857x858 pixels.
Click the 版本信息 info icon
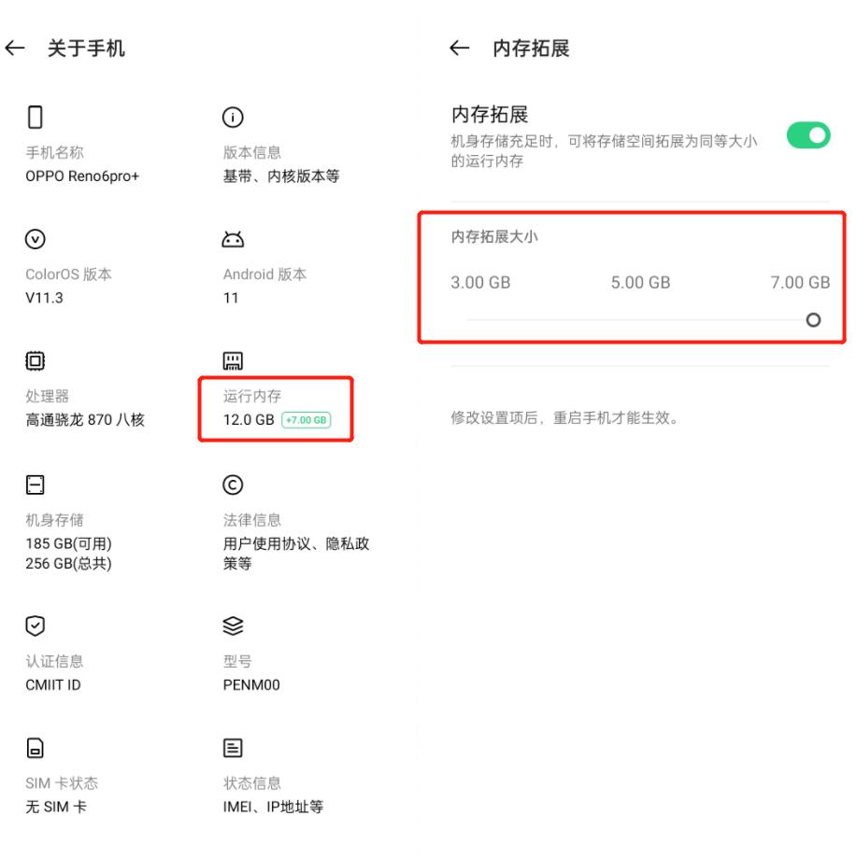click(232, 116)
